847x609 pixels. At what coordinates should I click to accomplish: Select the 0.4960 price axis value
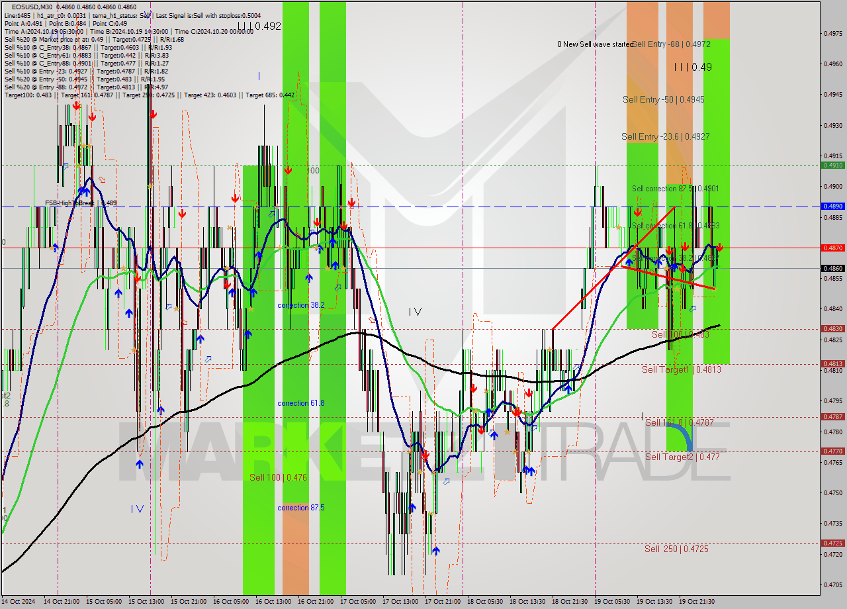tap(832, 64)
